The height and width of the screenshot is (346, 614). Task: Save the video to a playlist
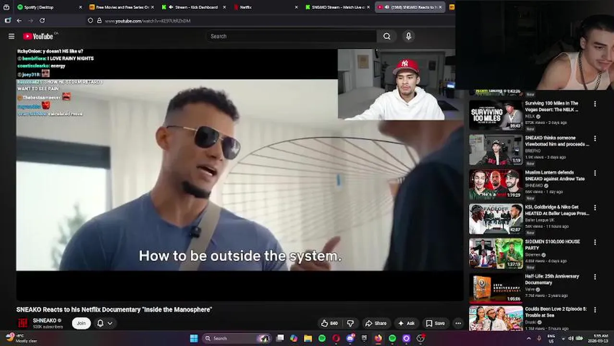(435, 323)
